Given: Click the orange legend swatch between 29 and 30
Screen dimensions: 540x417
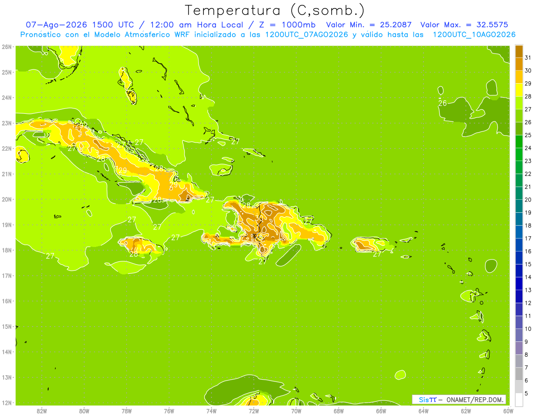Looking at the screenshot, I should click(519, 77).
